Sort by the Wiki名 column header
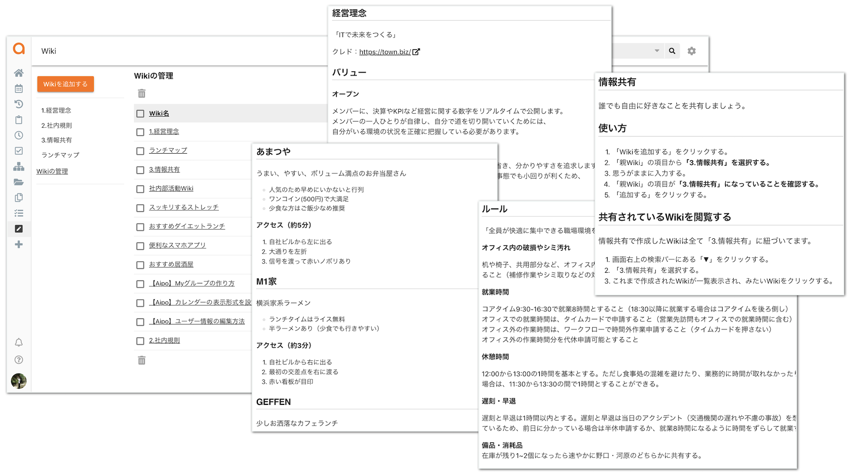The height and width of the screenshot is (475, 852). click(x=159, y=113)
